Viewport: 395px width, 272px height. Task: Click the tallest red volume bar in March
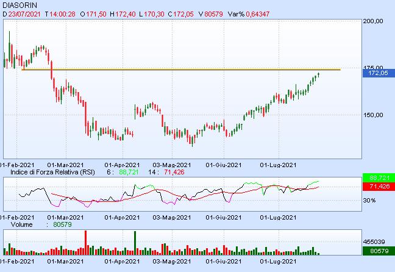[x=85, y=243]
